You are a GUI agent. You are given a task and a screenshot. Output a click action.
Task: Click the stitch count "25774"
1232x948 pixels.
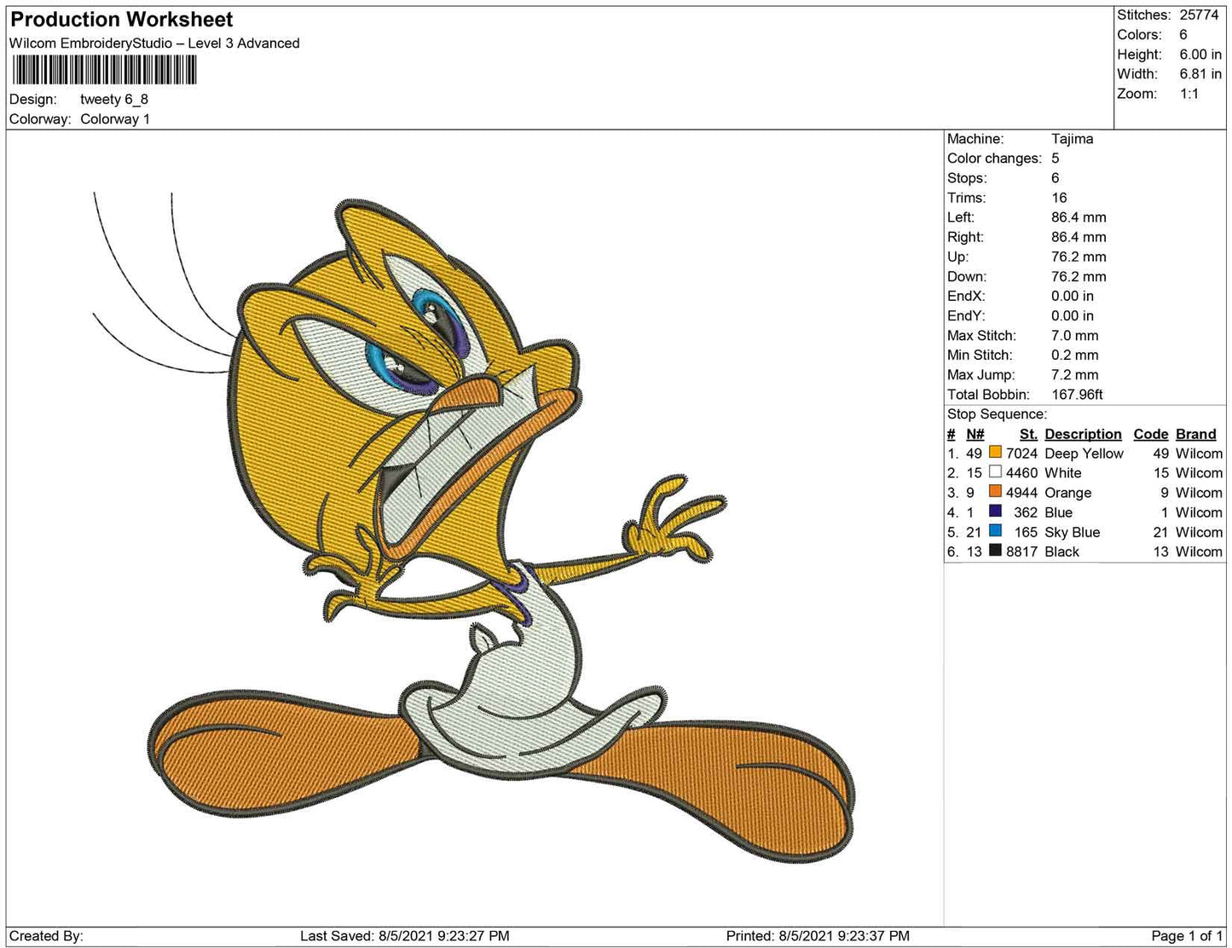point(1199,15)
